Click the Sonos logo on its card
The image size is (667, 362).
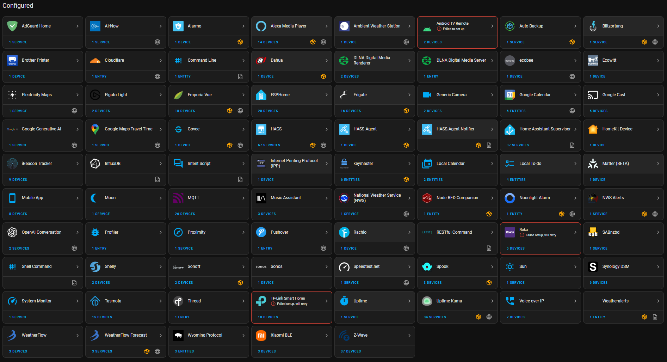tap(261, 266)
